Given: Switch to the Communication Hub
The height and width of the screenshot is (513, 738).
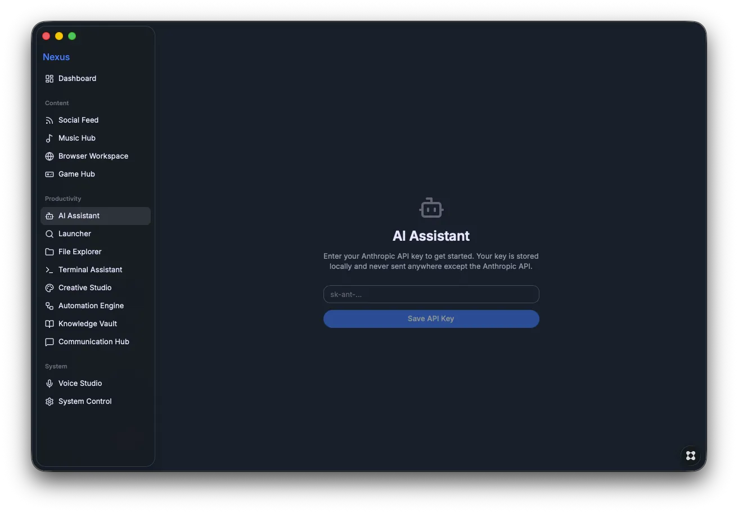Looking at the screenshot, I should coord(96,342).
